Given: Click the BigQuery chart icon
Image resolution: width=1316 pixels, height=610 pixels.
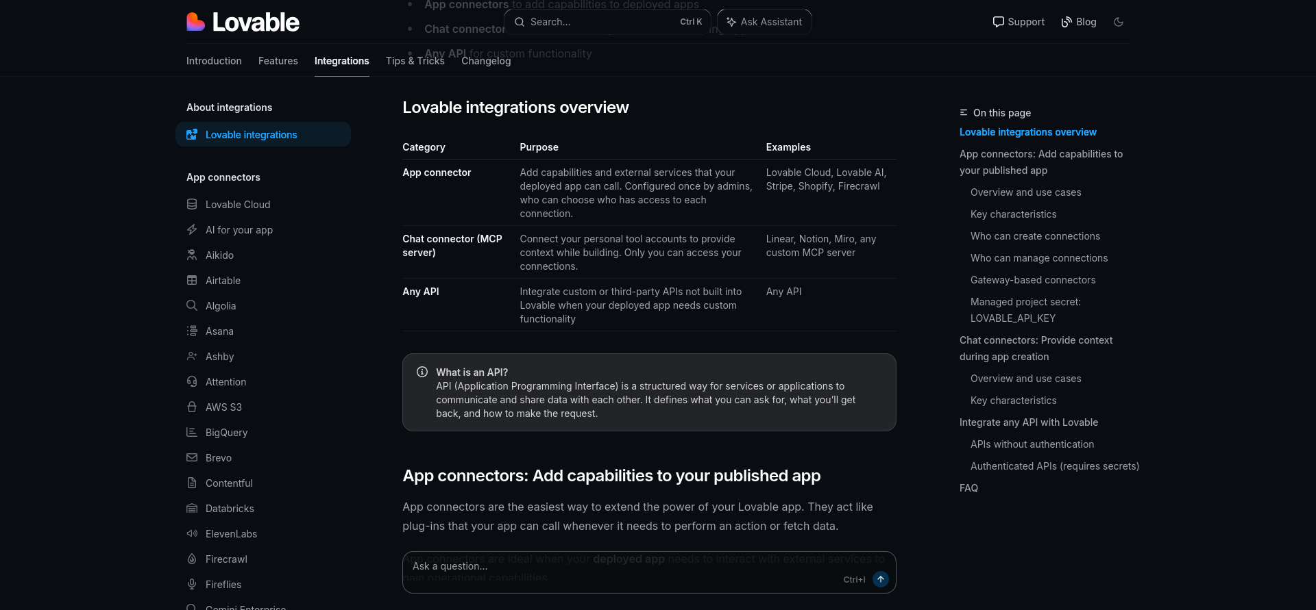Looking at the screenshot, I should click(x=192, y=432).
